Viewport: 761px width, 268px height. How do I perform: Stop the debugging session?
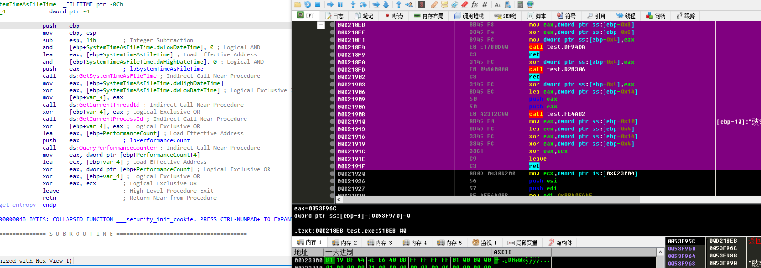tap(317, 4)
